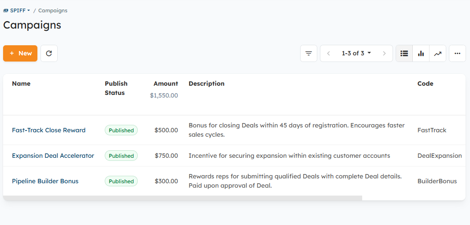This screenshot has width=470, height=225.
Task: Switch to trend line view
Action: pyautogui.click(x=437, y=54)
